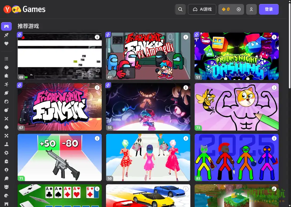Screen dimensions: 291x207
Task: Select the gamepad icon in sidebar
Action: pyautogui.click(x=6, y=26)
